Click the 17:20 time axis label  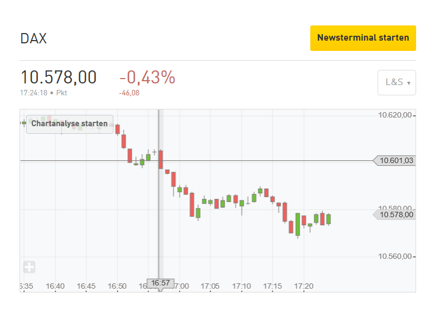303,286
